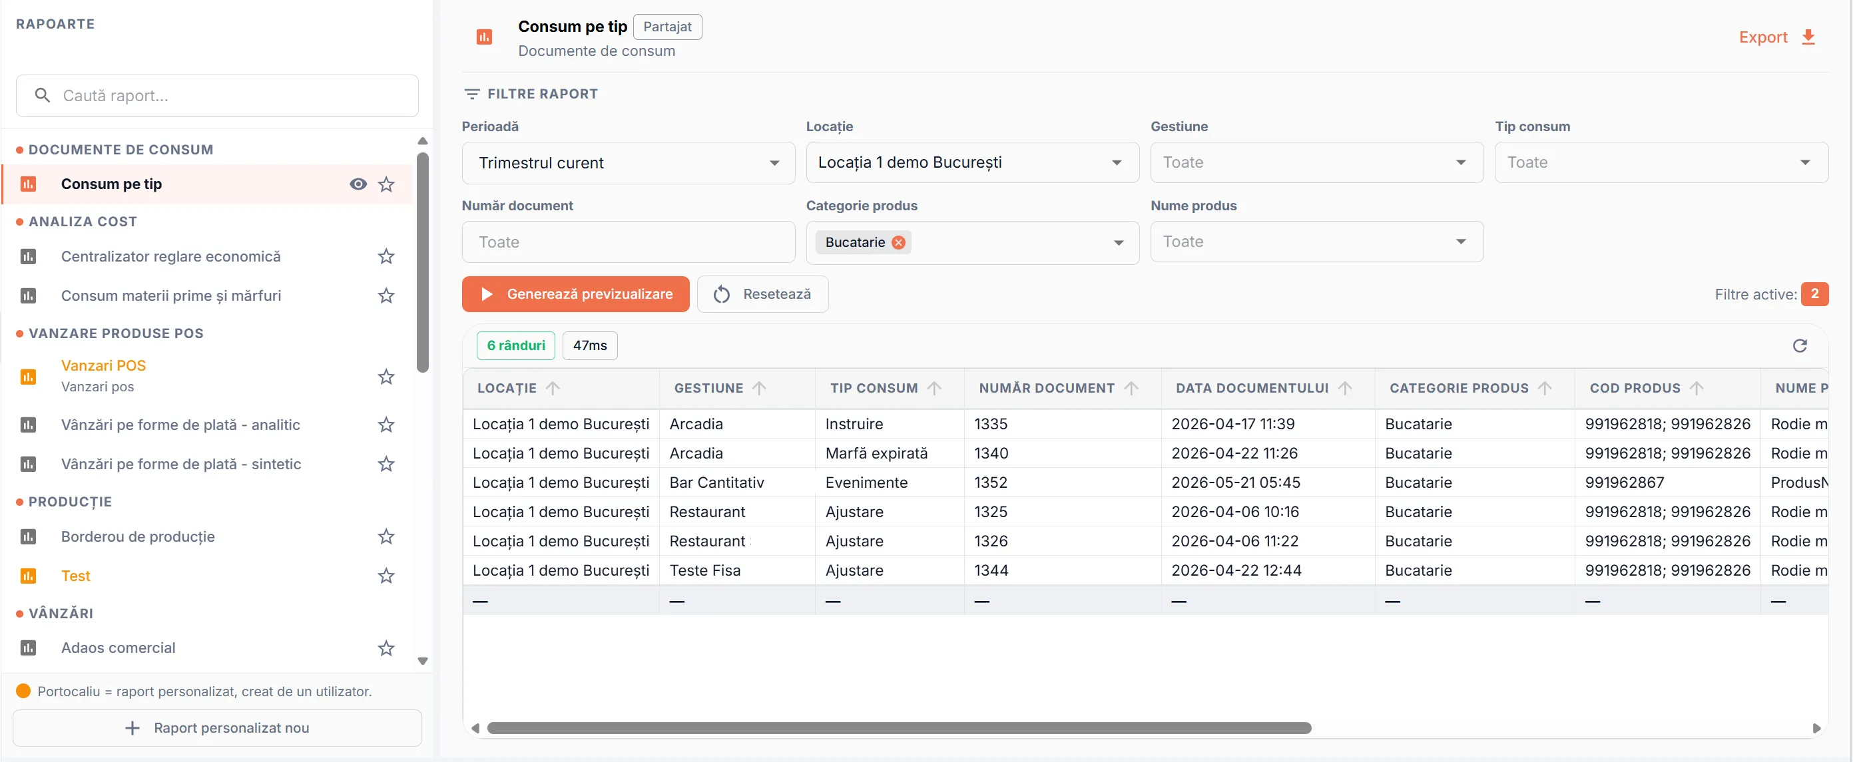The width and height of the screenshot is (1853, 762).
Task: Sort by Categorie produs column arrow
Action: click(1545, 388)
